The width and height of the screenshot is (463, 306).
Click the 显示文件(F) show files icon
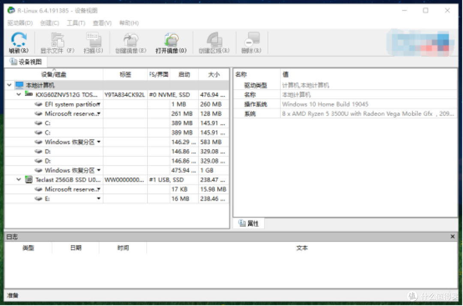pos(57,40)
